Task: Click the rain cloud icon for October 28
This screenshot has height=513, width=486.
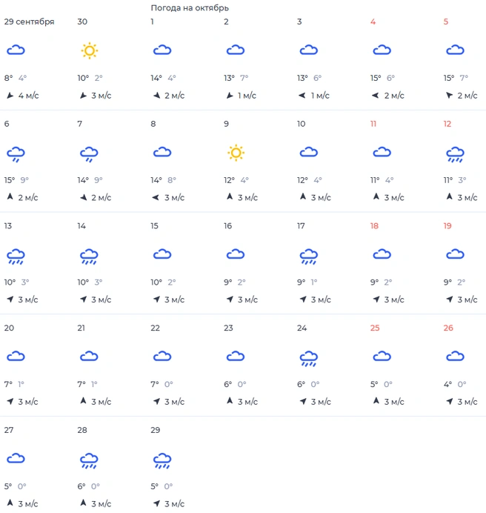Action: pos(89,460)
